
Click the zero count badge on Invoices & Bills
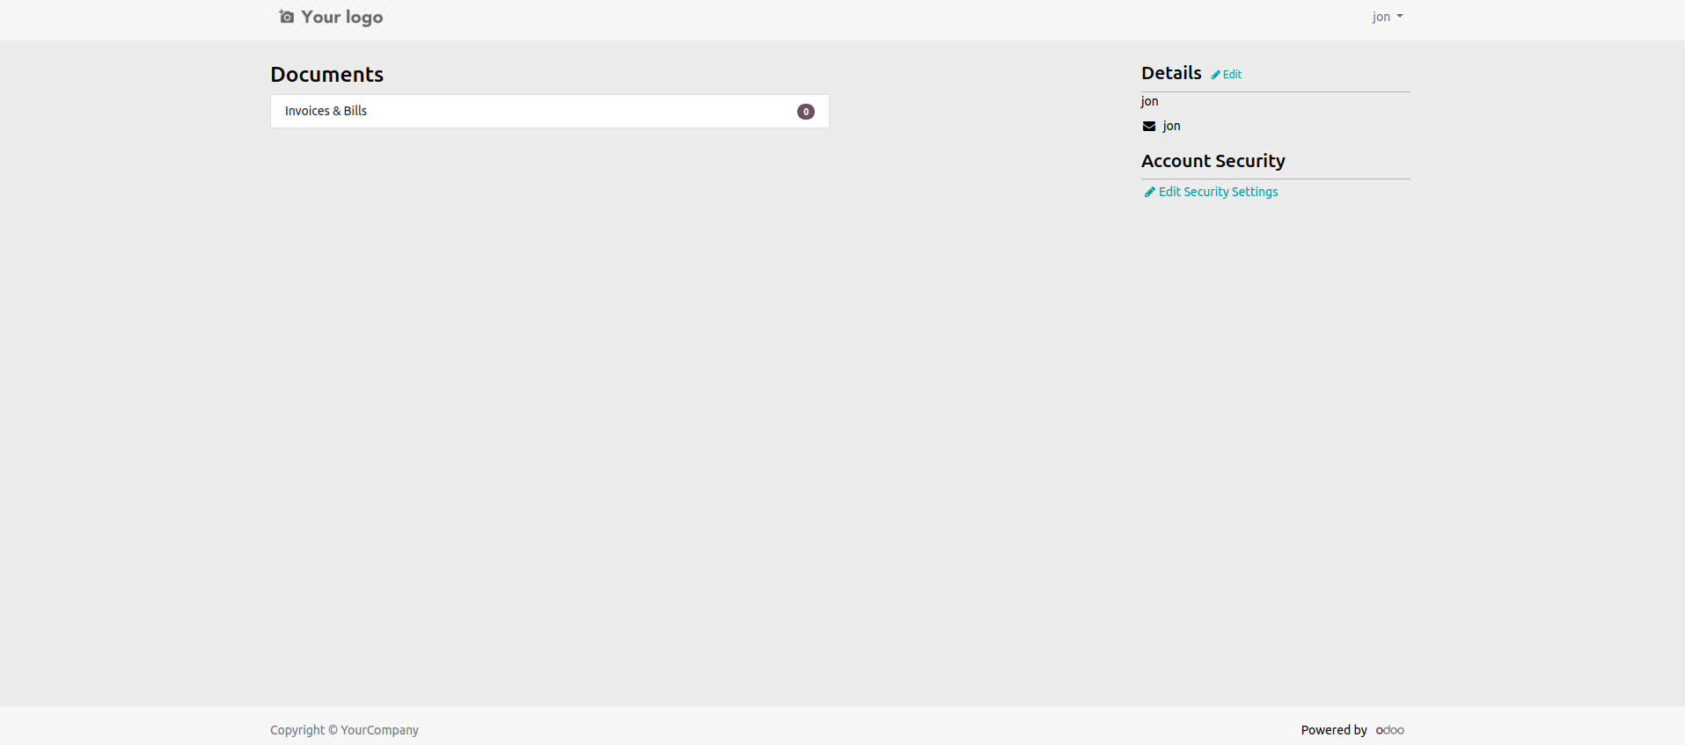point(805,112)
